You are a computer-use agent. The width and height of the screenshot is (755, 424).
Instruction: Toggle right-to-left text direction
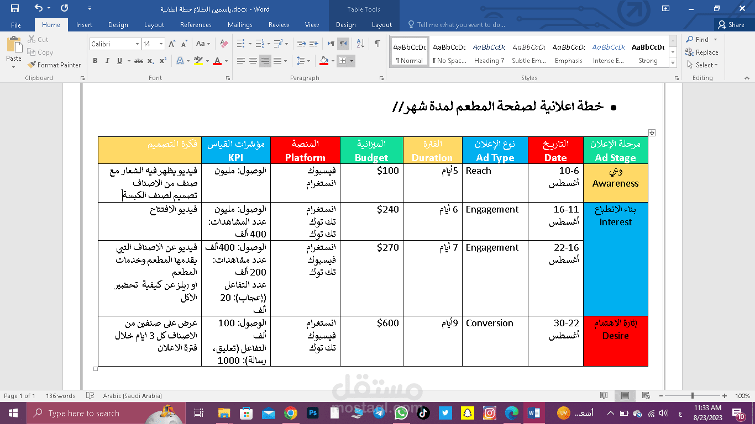pyautogui.click(x=343, y=44)
